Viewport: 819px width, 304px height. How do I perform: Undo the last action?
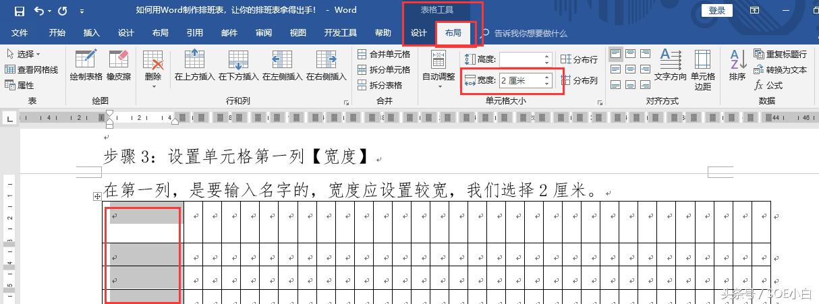pyautogui.click(x=38, y=11)
